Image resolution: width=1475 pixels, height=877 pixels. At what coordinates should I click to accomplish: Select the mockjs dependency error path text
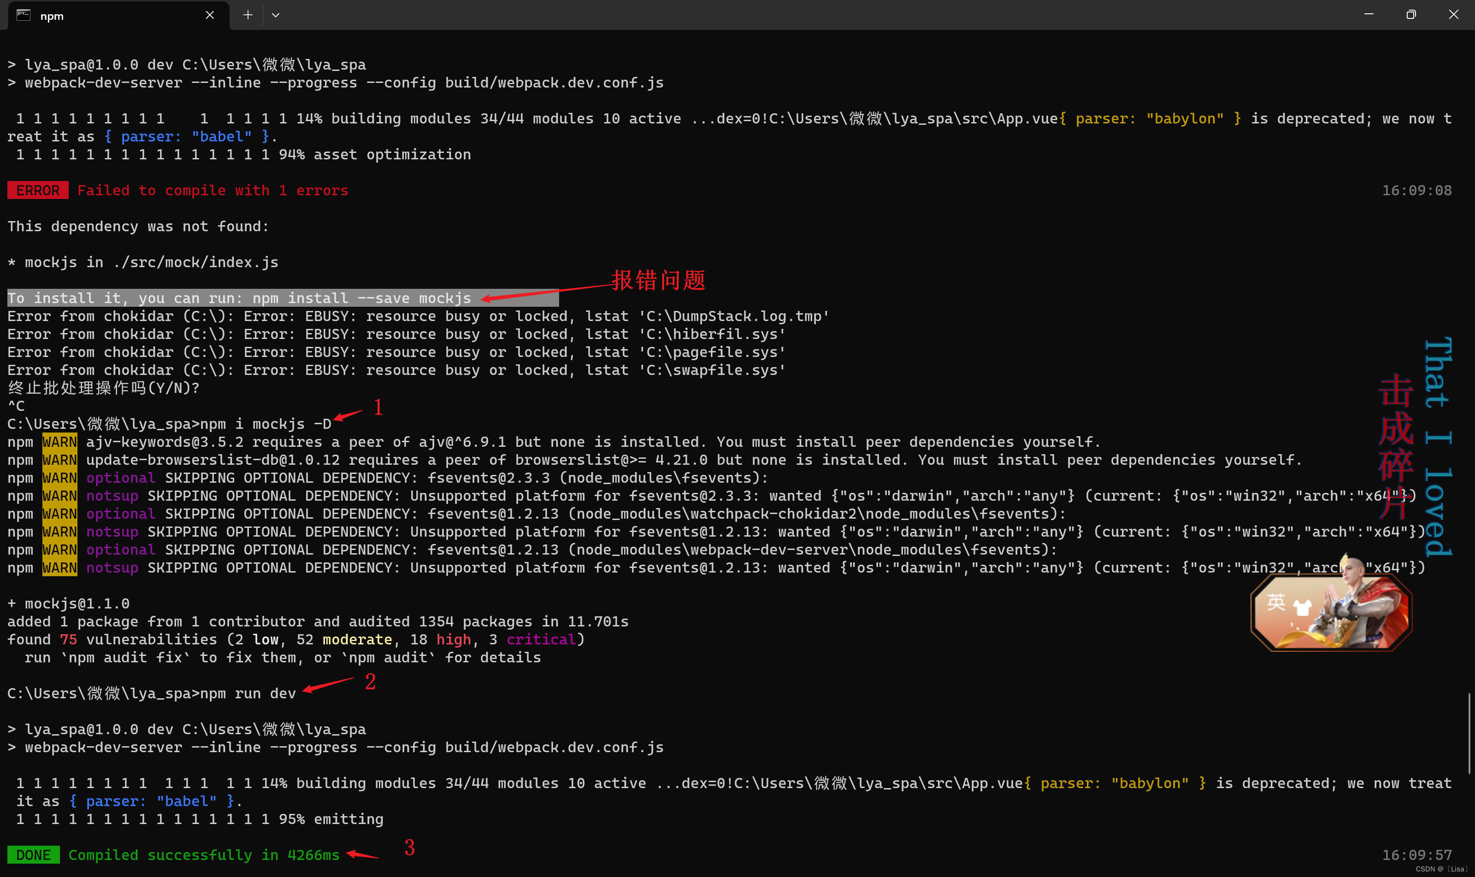[142, 262]
